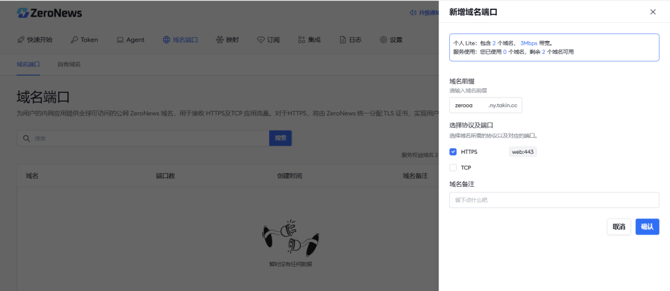Click the .ny.takin.cc domain suffix
Screen dimensions: 670x291
(x=502, y=105)
